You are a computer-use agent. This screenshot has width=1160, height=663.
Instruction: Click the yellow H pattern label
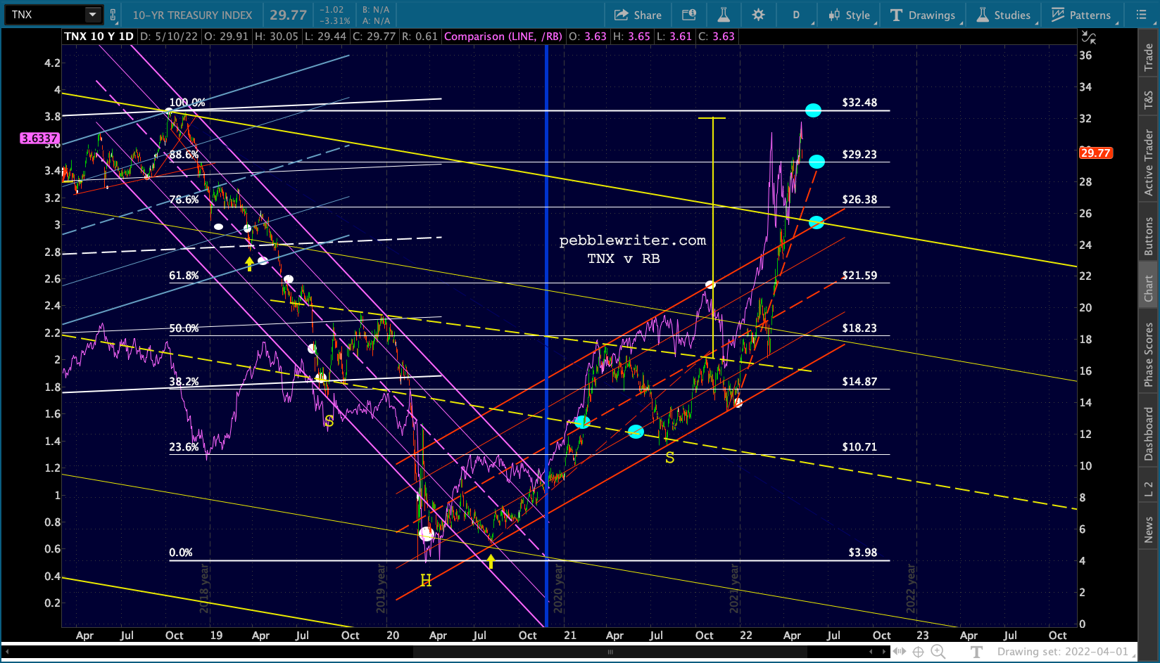pos(426,580)
